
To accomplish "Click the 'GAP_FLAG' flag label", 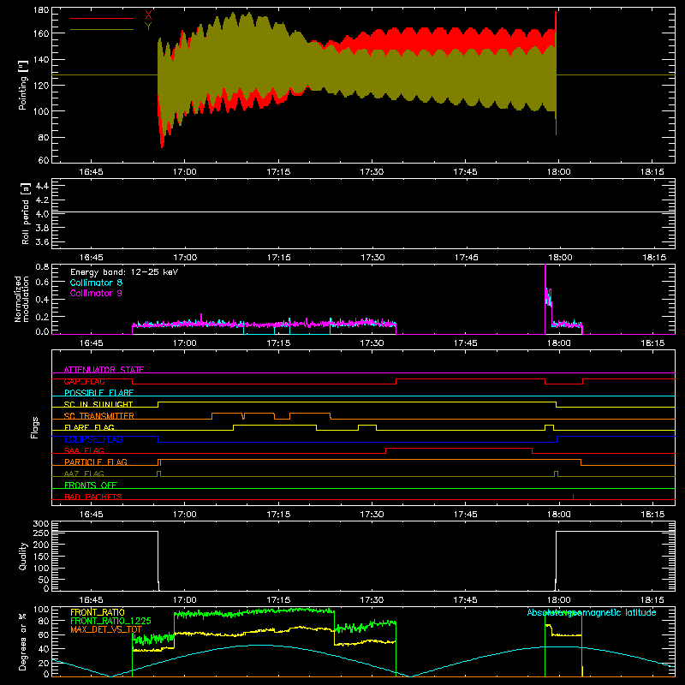I will pos(85,381).
